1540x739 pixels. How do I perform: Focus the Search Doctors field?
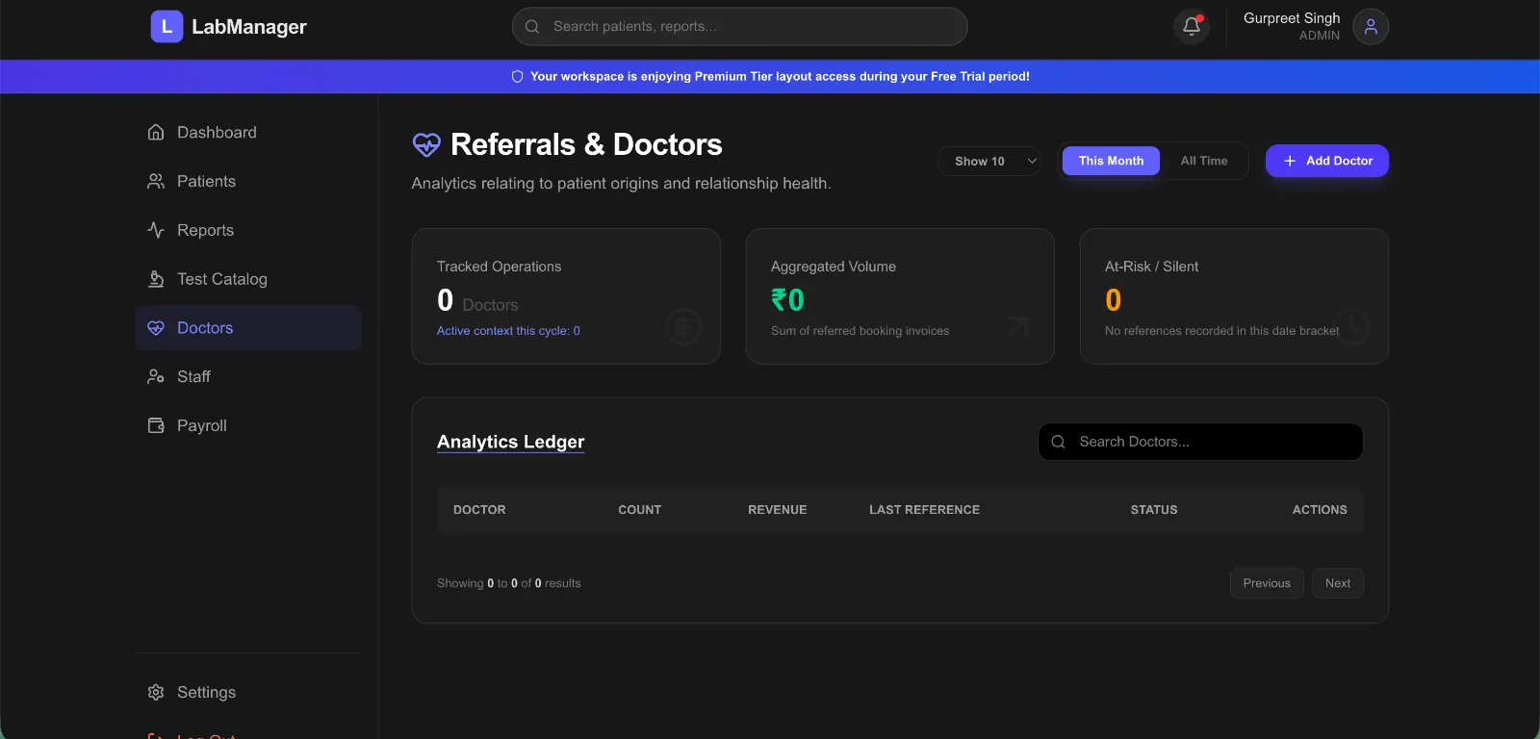click(1213, 442)
